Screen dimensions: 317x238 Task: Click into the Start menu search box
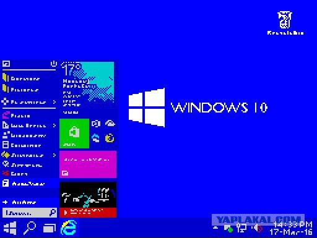click(x=29, y=213)
